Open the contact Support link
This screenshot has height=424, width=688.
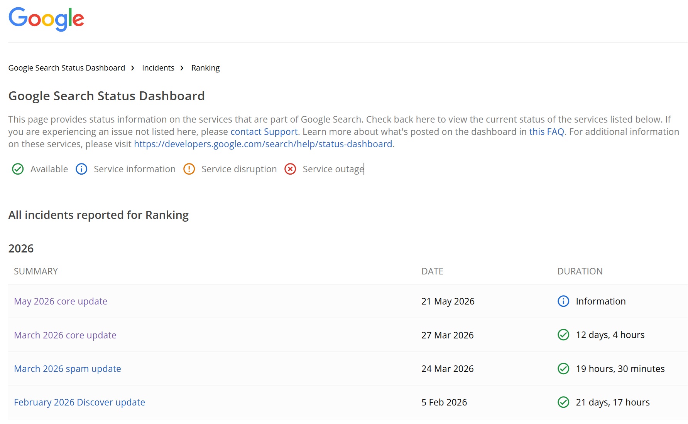[264, 132]
